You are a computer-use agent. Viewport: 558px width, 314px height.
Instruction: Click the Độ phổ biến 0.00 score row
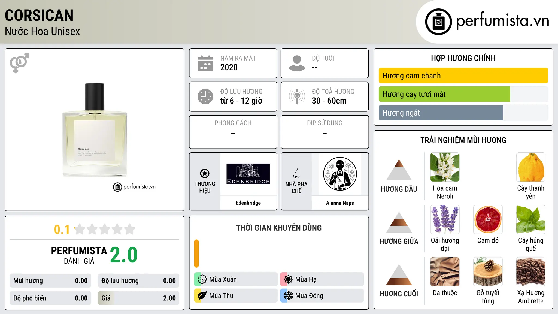click(50, 298)
